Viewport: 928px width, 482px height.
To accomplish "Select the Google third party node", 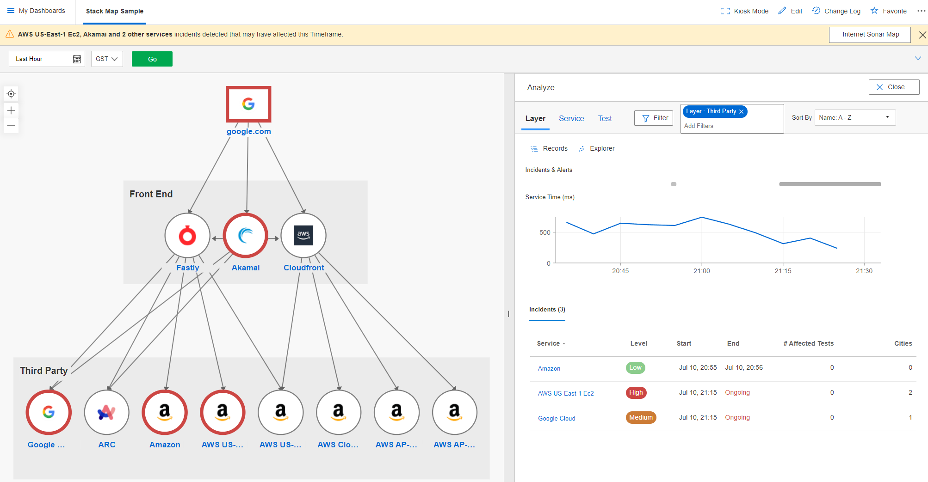I will [49, 412].
